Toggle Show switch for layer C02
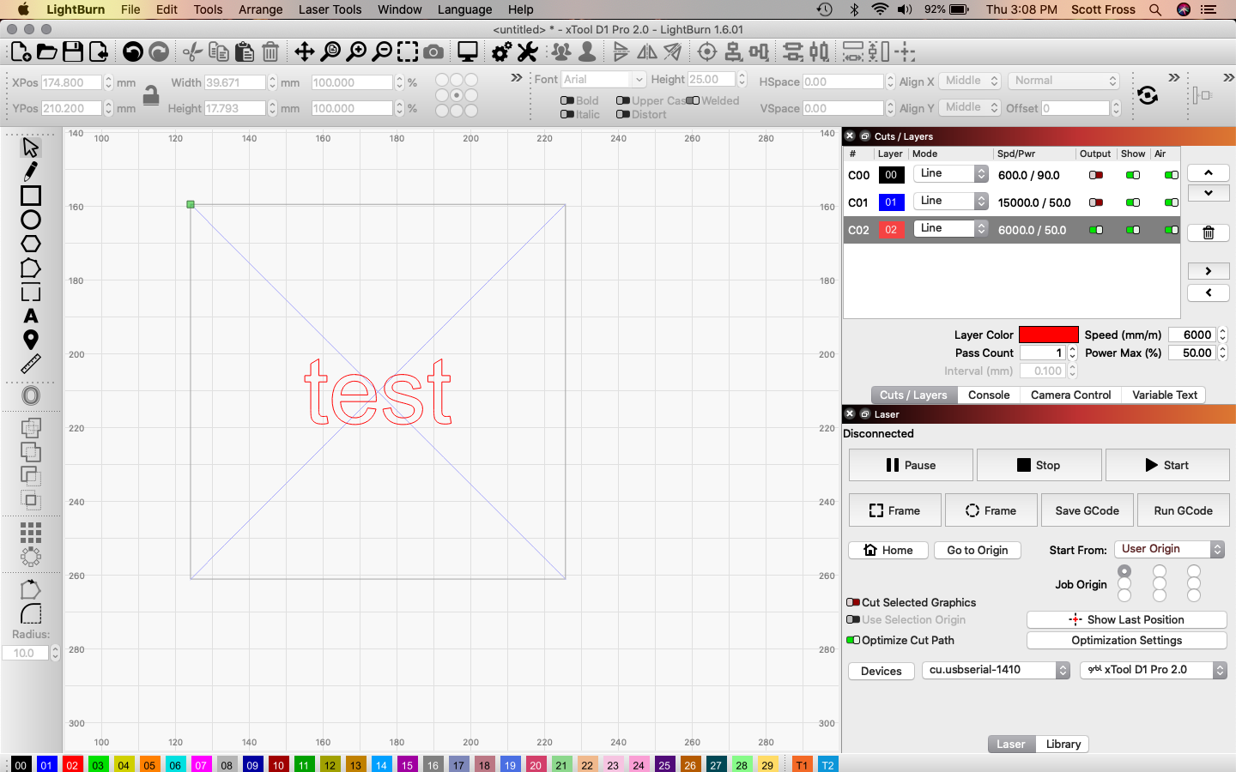 pyautogui.click(x=1133, y=230)
